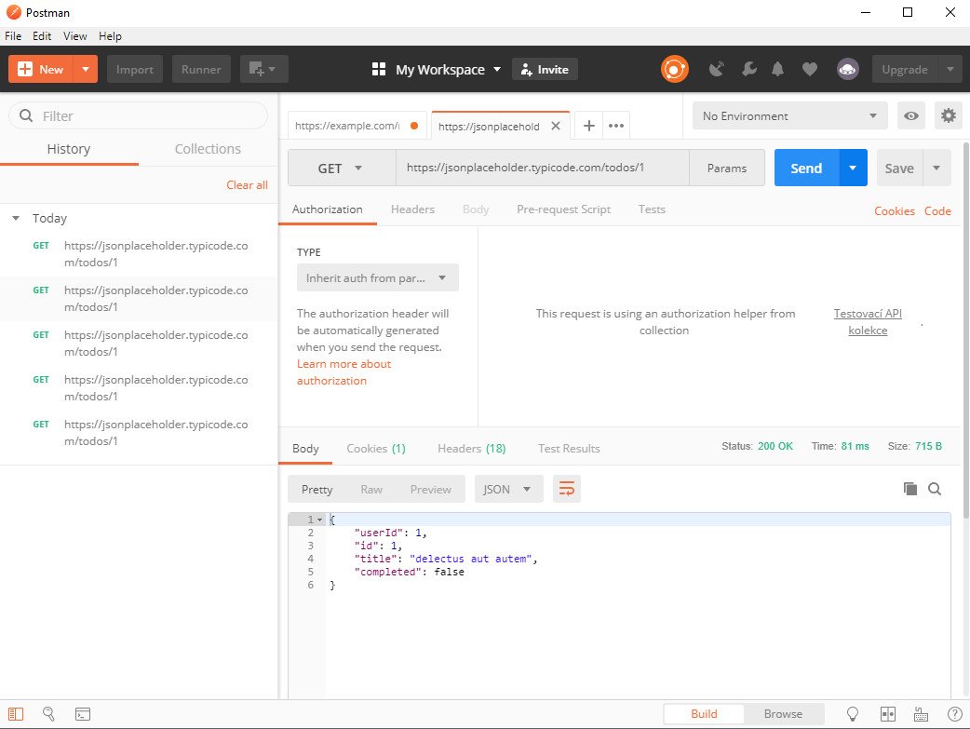This screenshot has height=729, width=970.
Task: Click the Cookies link near Code
Action: tap(894, 210)
